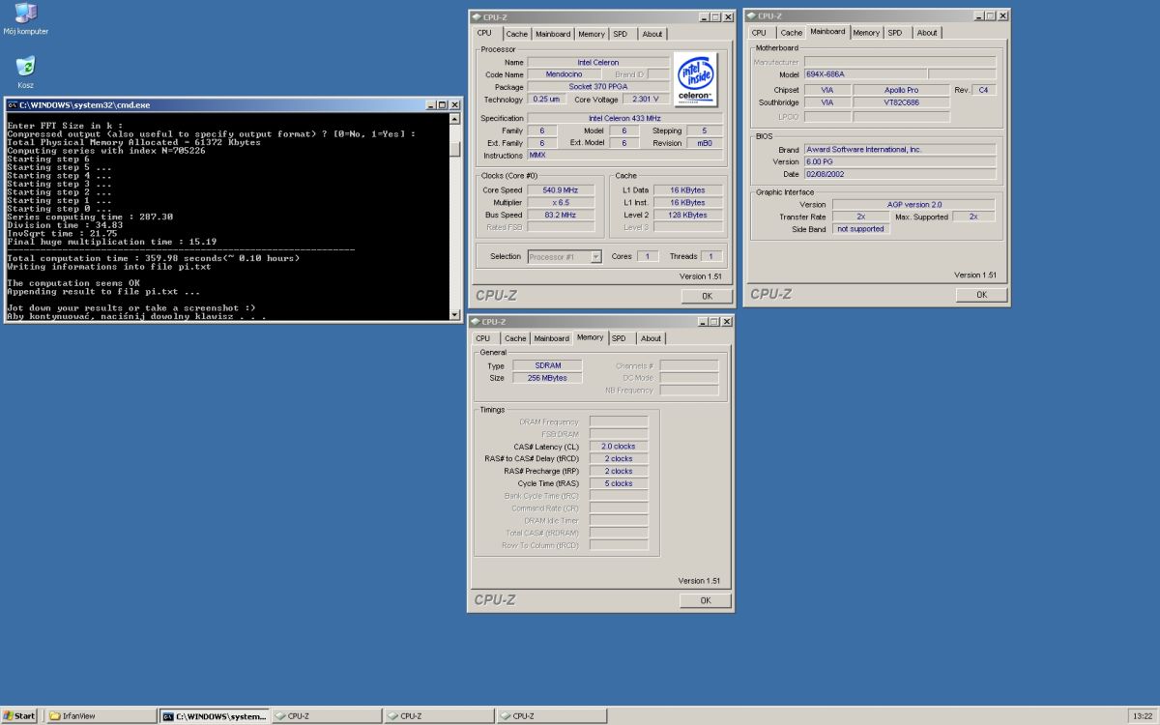Switch to SPD tab in Mainboard window
The image size is (1160, 725).
pos(895,33)
